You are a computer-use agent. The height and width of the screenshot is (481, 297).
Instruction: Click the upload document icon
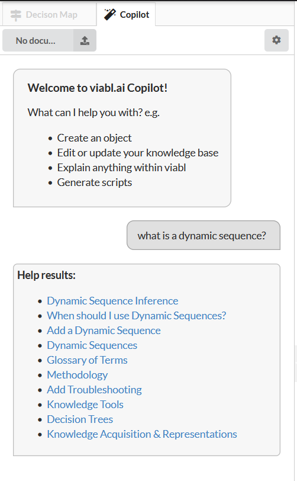click(85, 40)
